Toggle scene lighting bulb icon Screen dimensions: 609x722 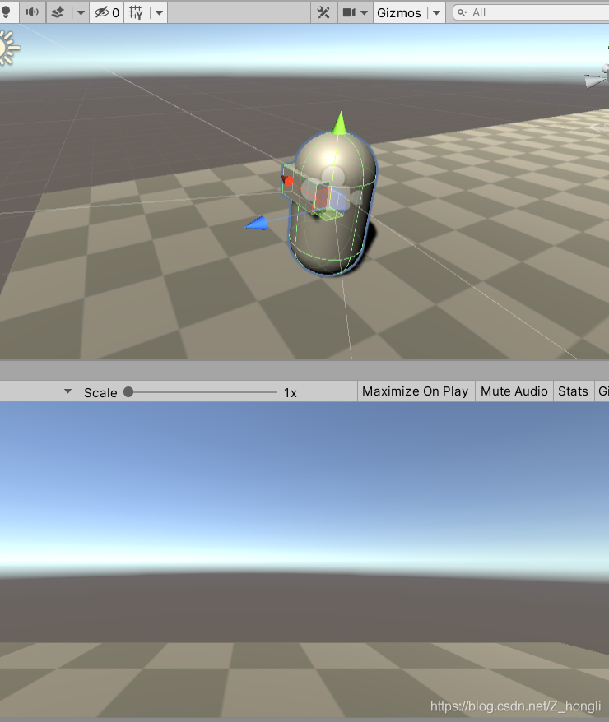tap(6, 12)
